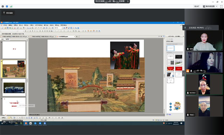The image size is (224, 135).
Task: Open File Explorer from the Windows taskbar
Action: click(x=16, y=123)
